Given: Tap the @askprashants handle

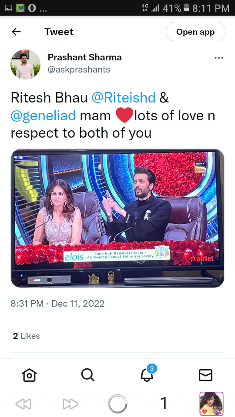Looking at the screenshot, I should tap(79, 69).
